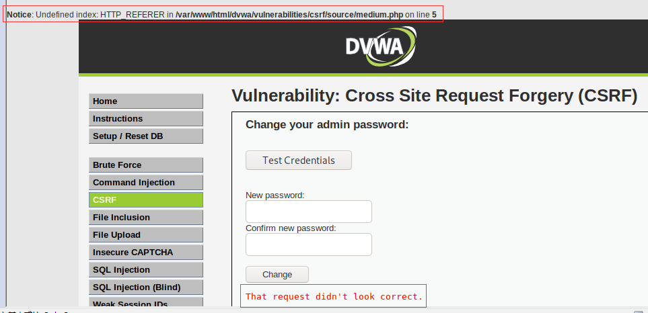Click the Change password button
This screenshot has height=313, width=648.
(277, 275)
